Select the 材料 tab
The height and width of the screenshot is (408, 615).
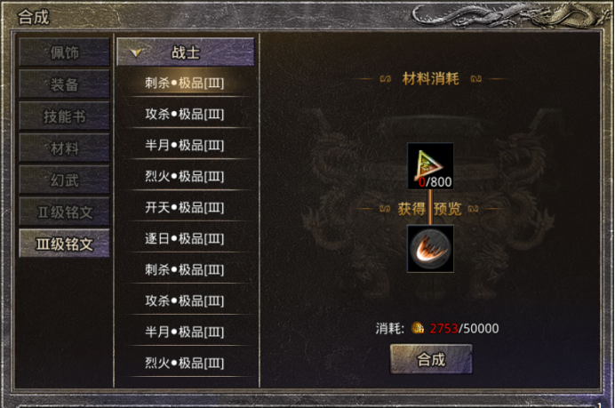click(x=64, y=148)
